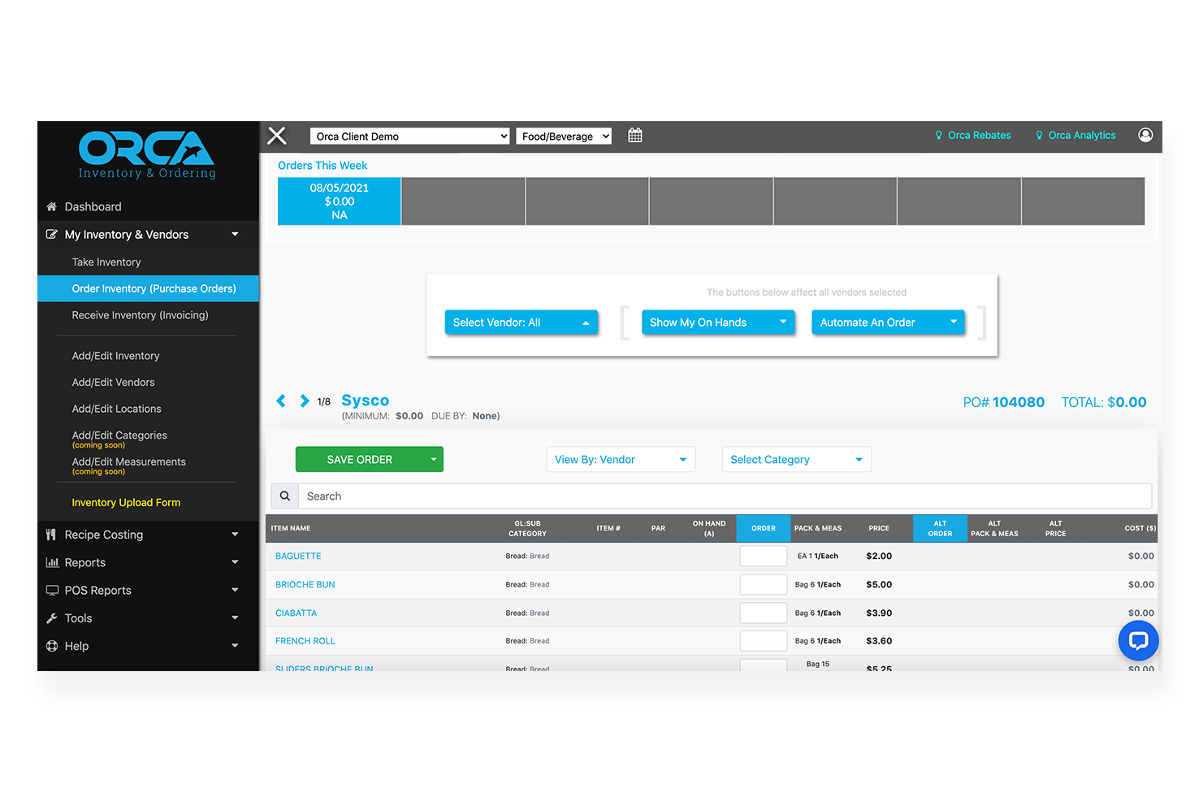Click the SAVE ORDER button
Viewport: 1199px width, 793px height.
point(360,460)
